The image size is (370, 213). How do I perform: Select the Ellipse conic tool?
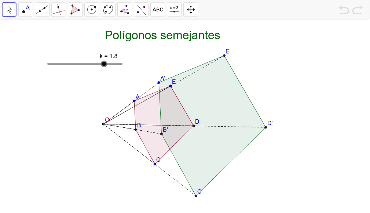pyautogui.click(x=108, y=10)
